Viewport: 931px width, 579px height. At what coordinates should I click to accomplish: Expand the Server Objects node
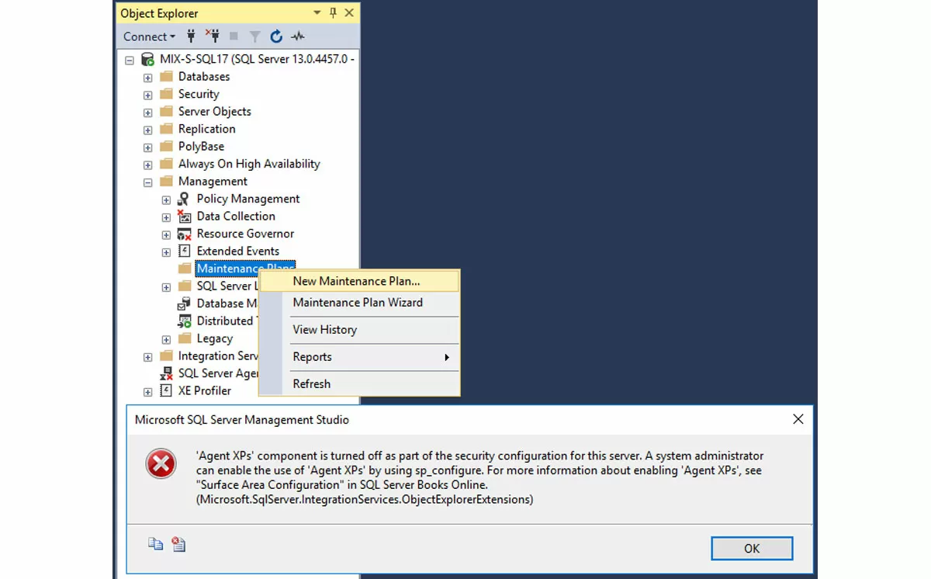pyautogui.click(x=147, y=112)
